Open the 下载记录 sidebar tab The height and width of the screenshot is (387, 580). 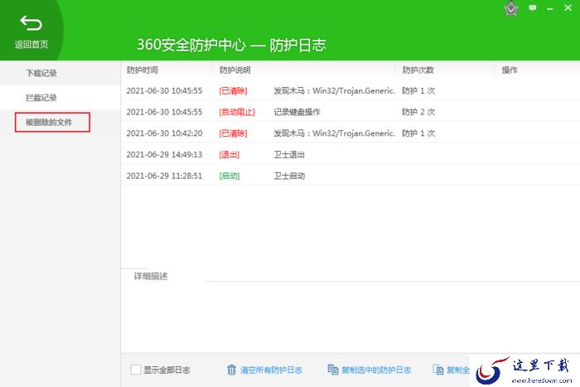click(x=60, y=73)
